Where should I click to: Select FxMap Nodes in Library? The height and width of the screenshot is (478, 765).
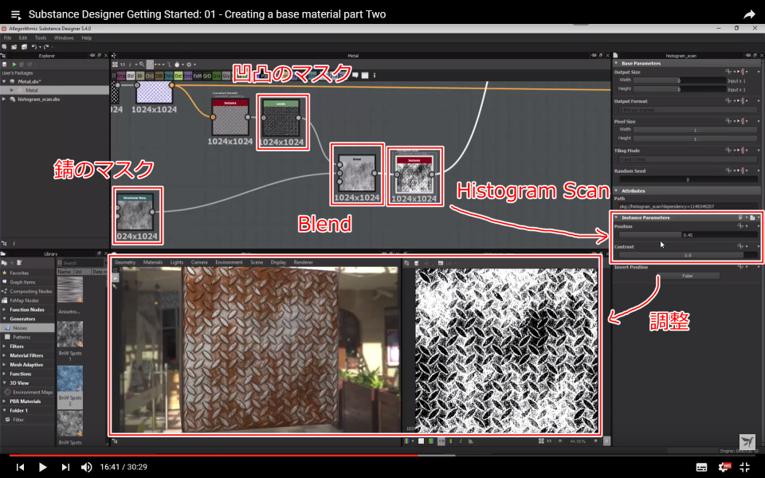click(24, 300)
